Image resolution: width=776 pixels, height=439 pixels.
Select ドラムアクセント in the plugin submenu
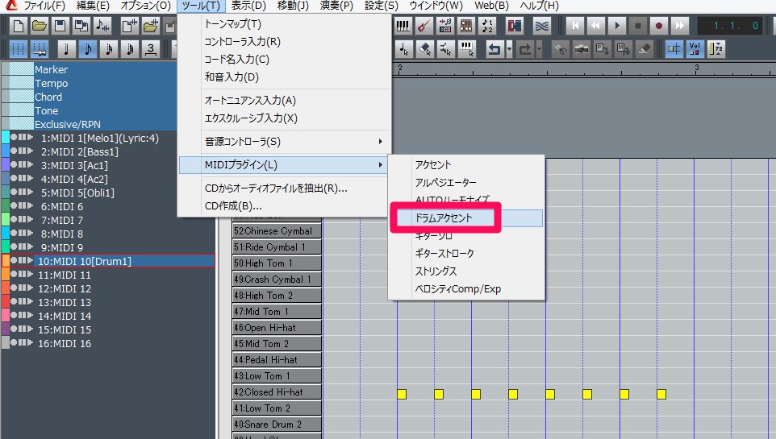pyautogui.click(x=444, y=218)
